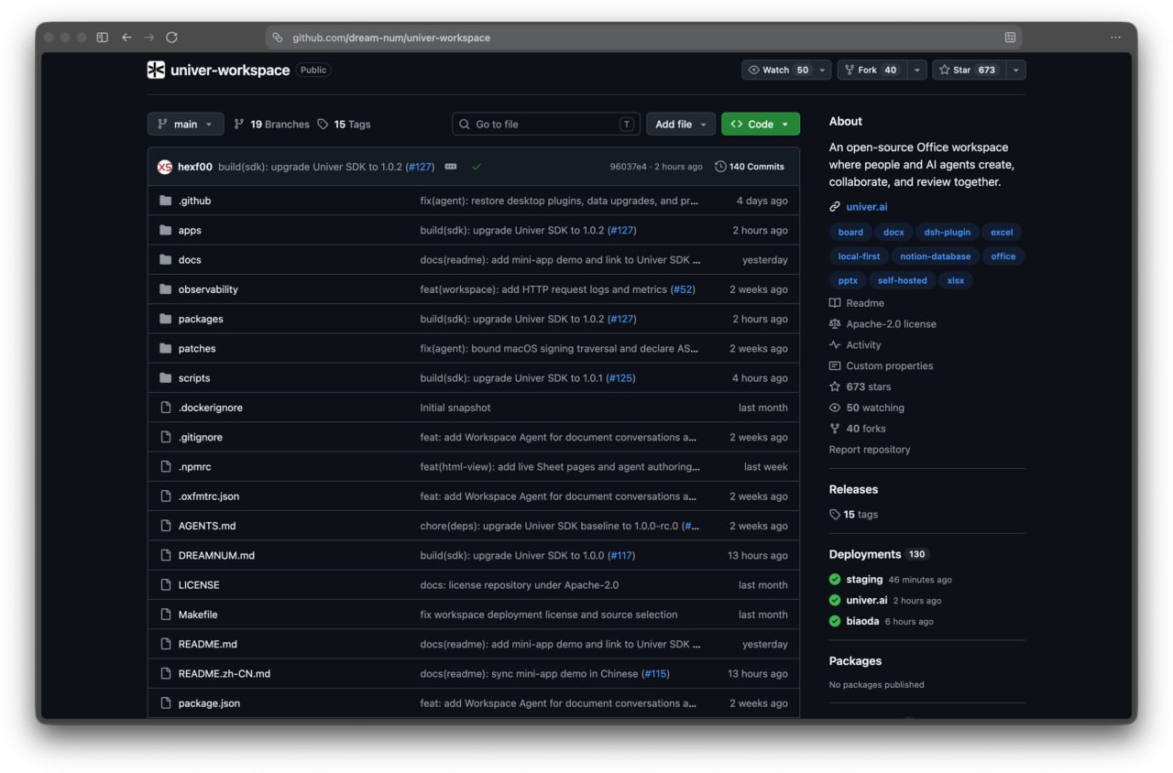The width and height of the screenshot is (1173, 773).
Task: Click the book icon next to Readme
Action: (x=835, y=303)
